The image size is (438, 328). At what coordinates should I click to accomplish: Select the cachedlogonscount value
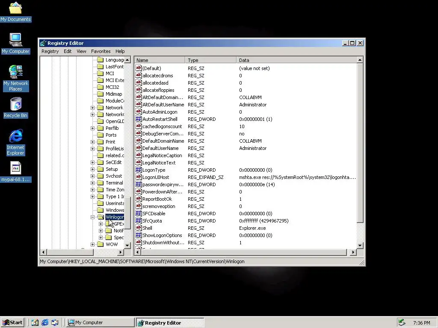pos(162,126)
